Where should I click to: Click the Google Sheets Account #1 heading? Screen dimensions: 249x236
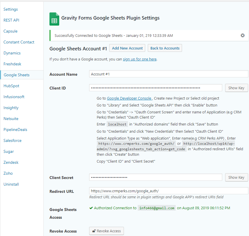click(78, 49)
